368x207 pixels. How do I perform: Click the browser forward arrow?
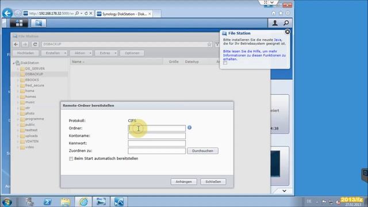click(17, 13)
